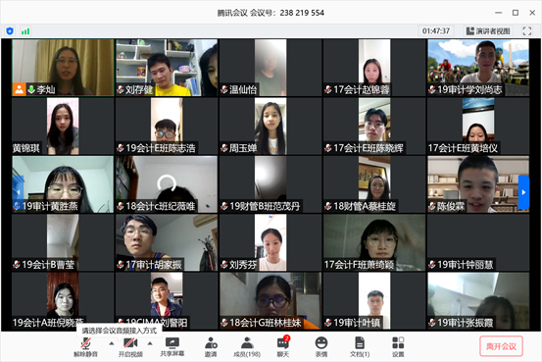Open the emoji reactions icon
This screenshot has height=362, width=542.
click(321, 343)
